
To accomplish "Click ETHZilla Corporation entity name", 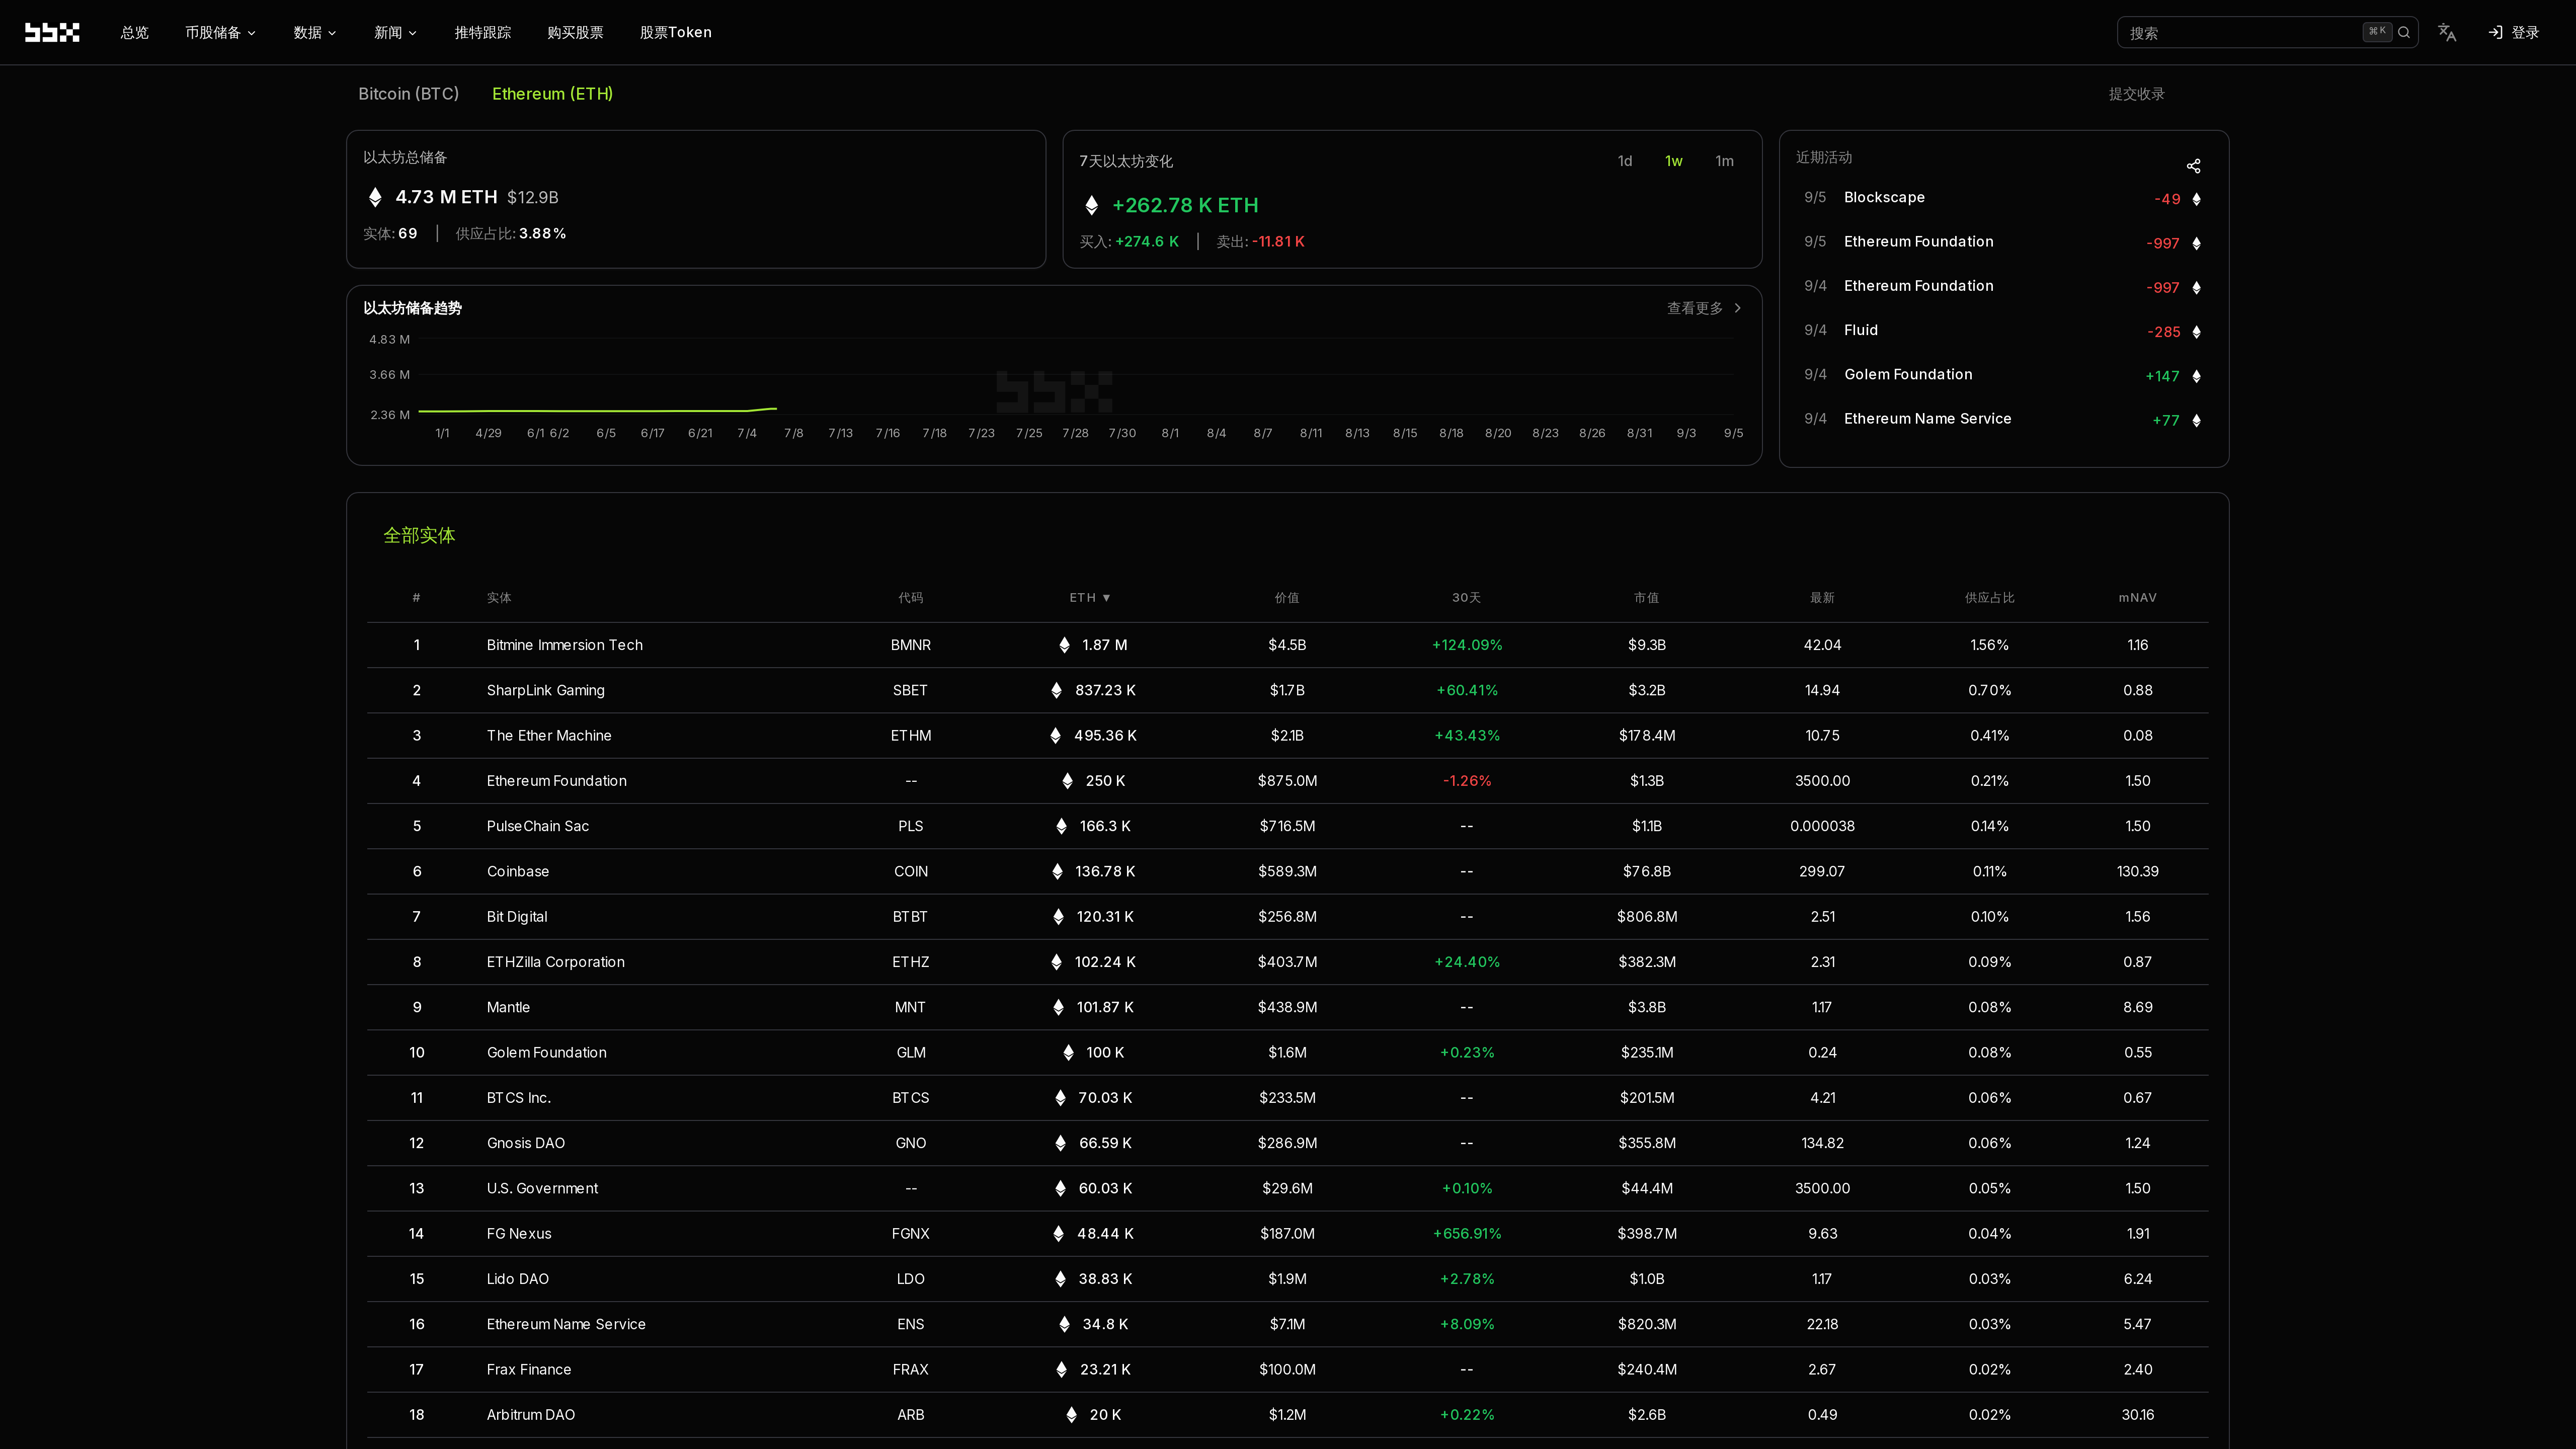I will 555,962.
